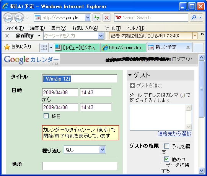Click the page scrollbar down arrow
207x176 pixels.
tap(202, 171)
